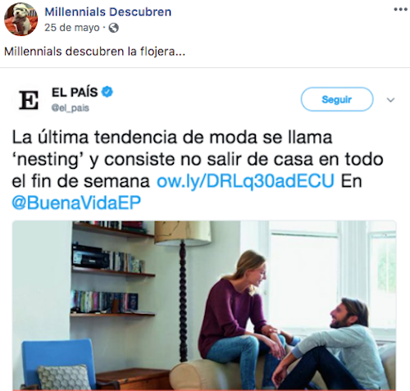Click the tweet text about 'nesting' trend
Viewport: 410px width, 391px height.
[x=198, y=170]
